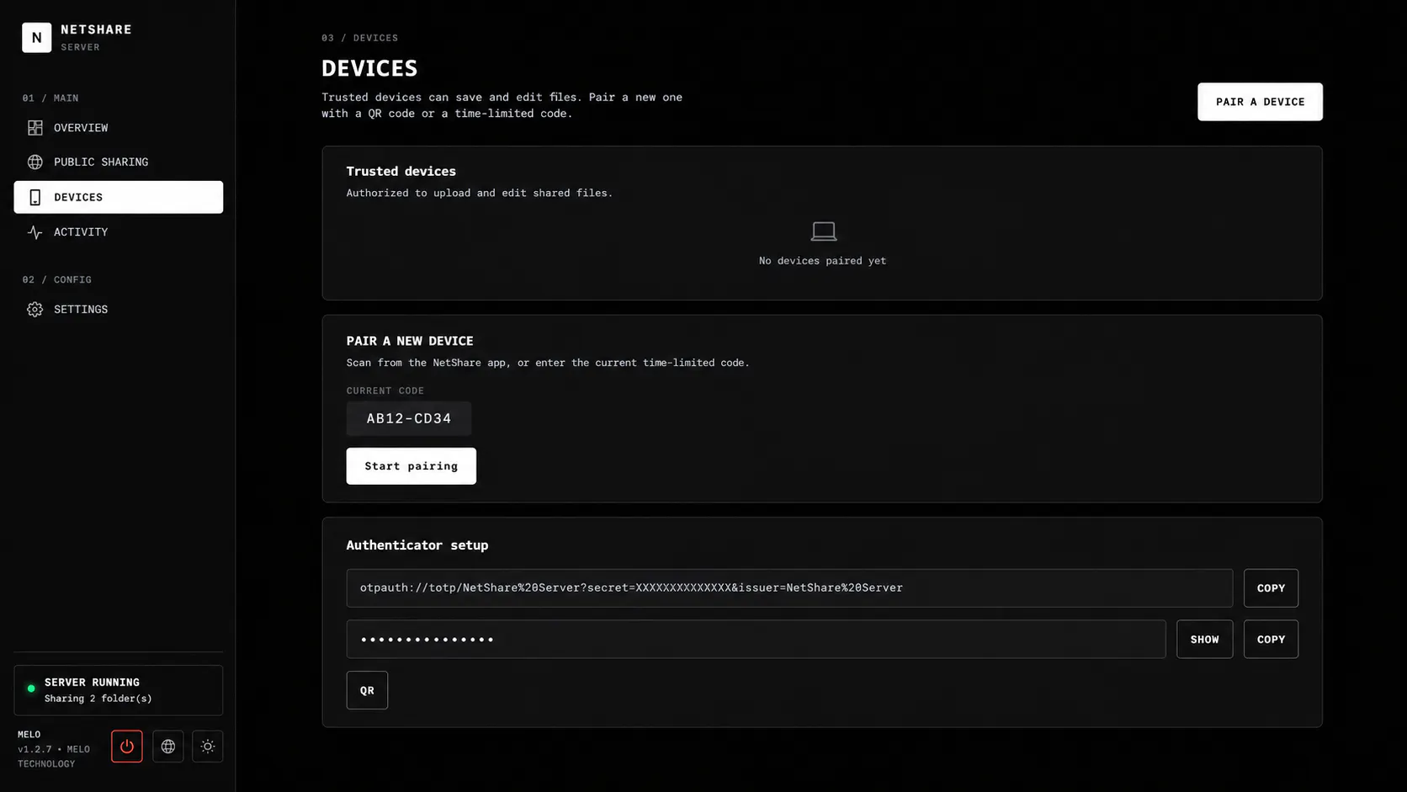1407x792 pixels.
Task: Click the 'No devices paired yet' text
Action: [x=822, y=261]
